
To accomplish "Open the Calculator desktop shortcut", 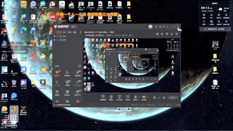I will coord(81,18).
